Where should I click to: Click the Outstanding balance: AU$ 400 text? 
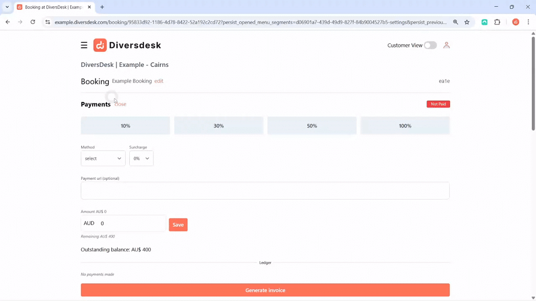click(x=116, y=249)
